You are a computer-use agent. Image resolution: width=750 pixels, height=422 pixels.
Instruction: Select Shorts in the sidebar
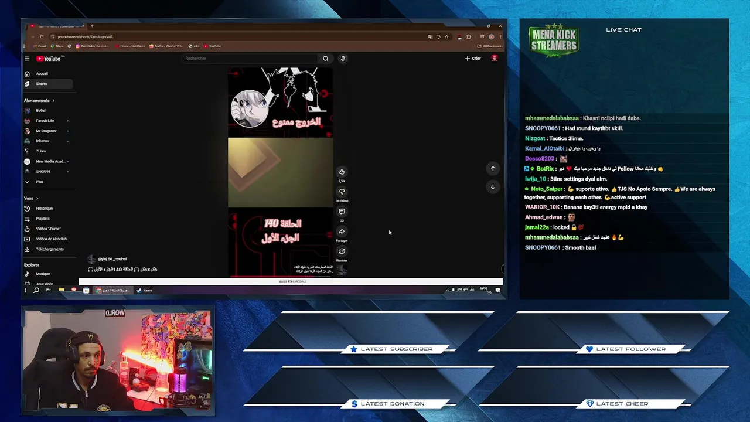coord(47,84)
